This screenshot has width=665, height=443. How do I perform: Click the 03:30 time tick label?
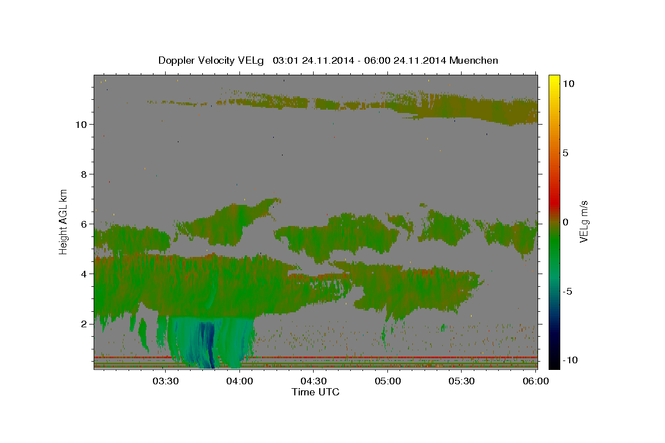point(165,381)
